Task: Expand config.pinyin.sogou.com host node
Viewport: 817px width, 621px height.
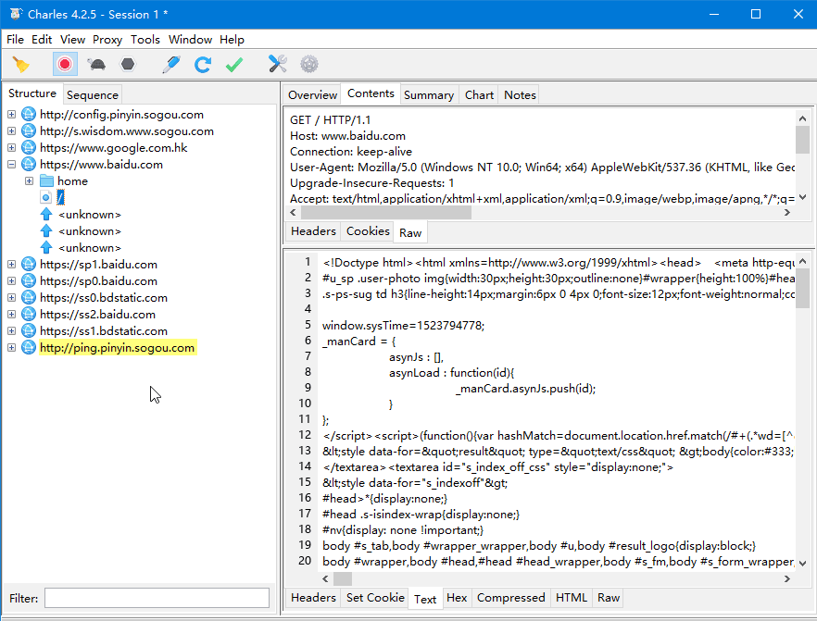Action: [x=11, y=115]
